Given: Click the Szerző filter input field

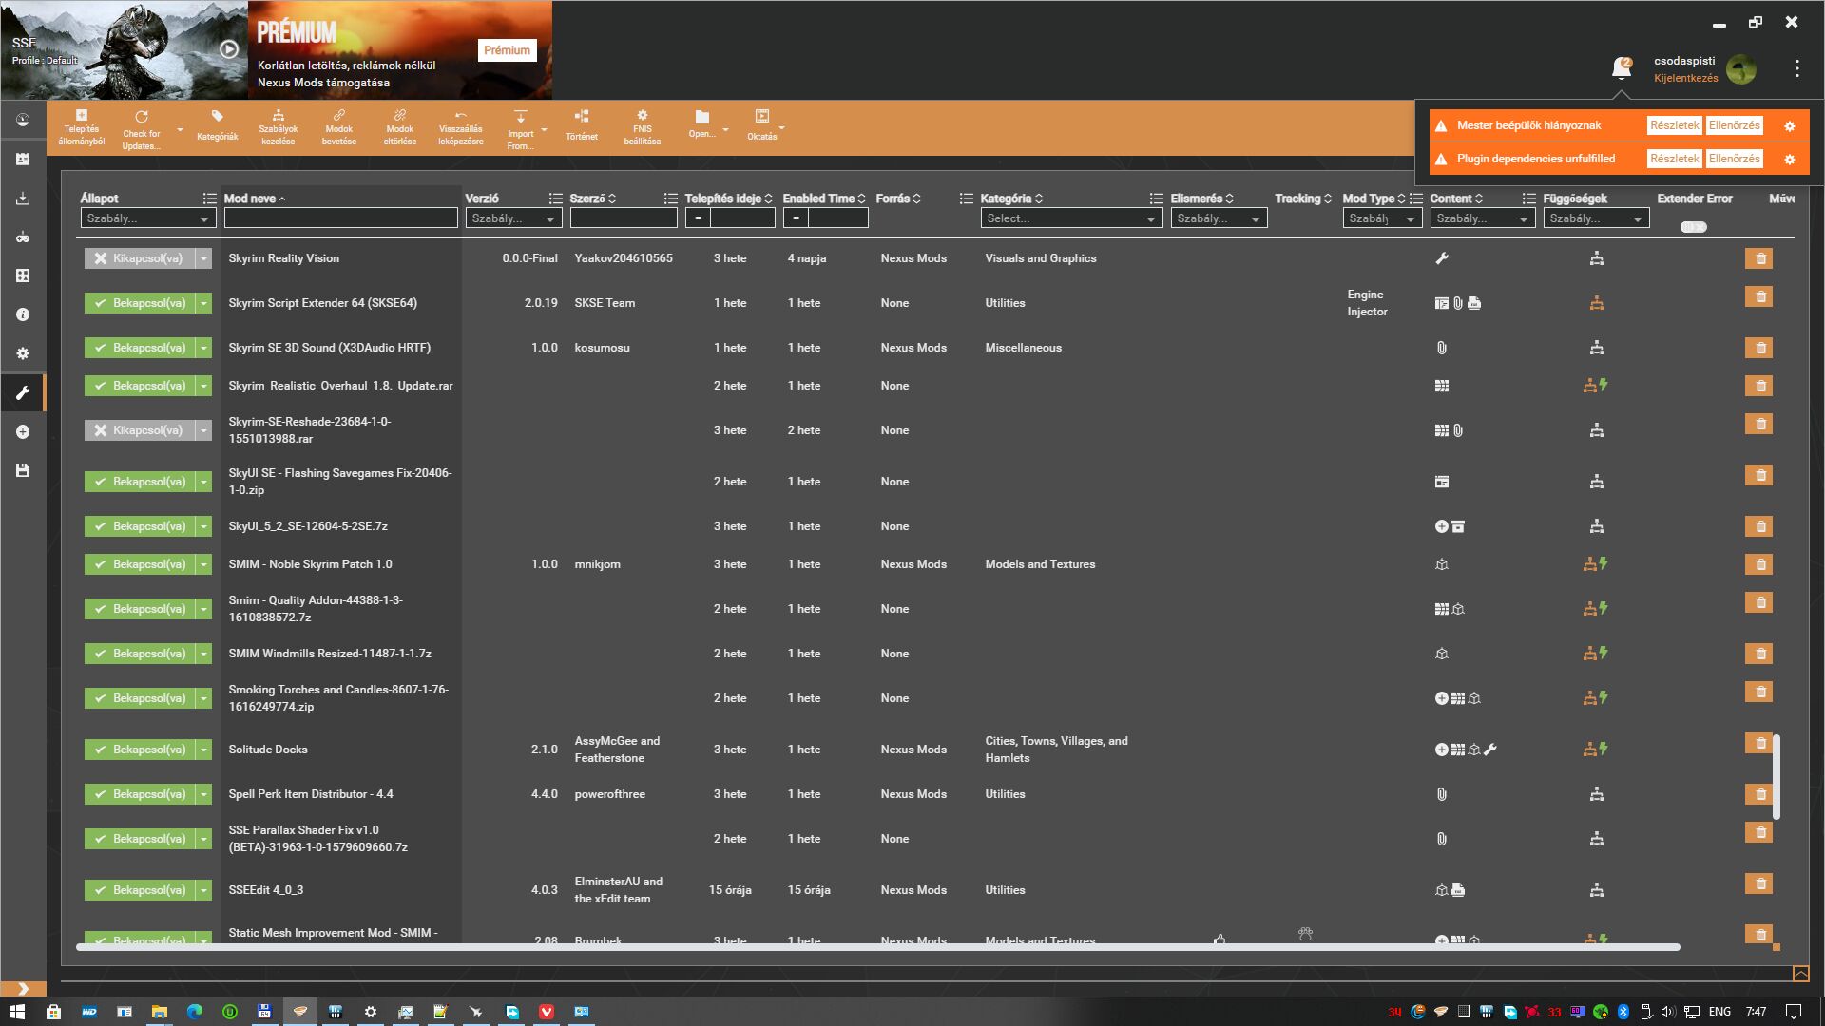Looking at the screenshot, I should point(624,218).
